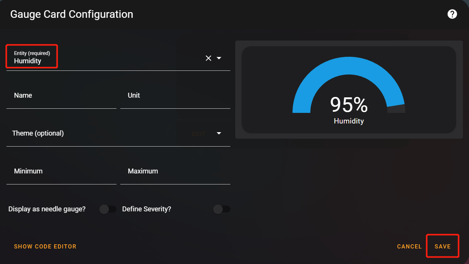Save the gauge card configuration
469x264 pixels.
pos(443,247)
